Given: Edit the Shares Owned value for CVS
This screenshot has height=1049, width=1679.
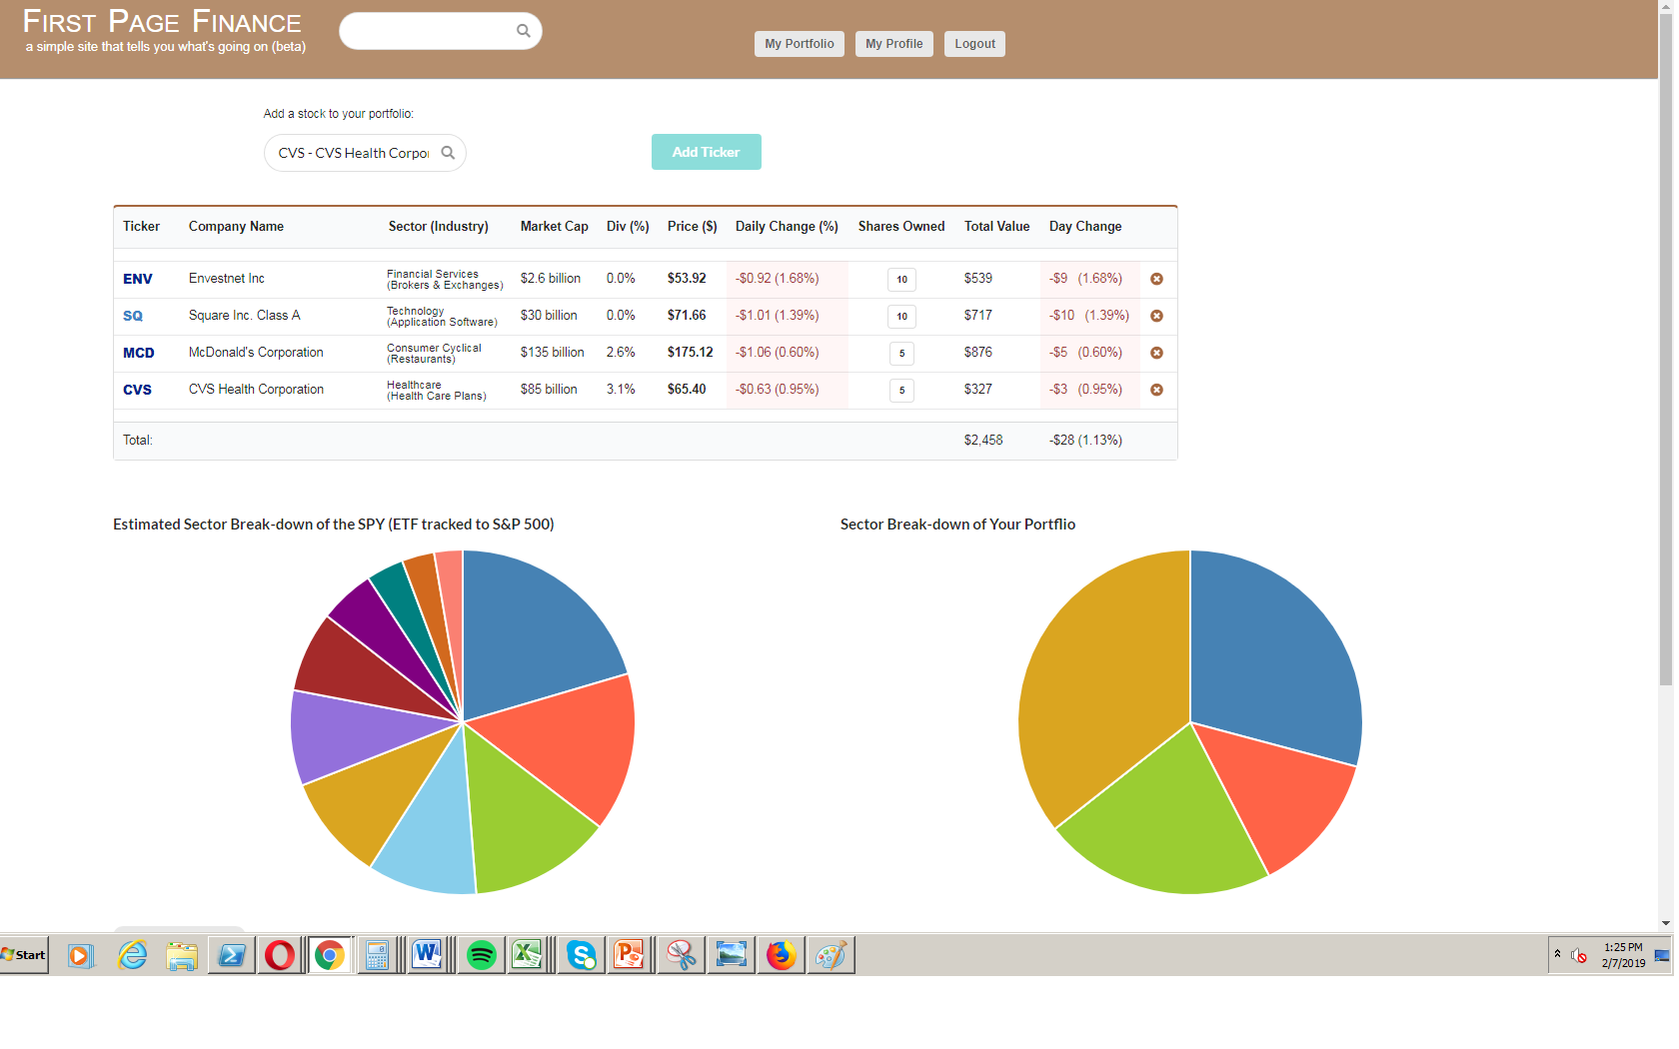Looking at the screenshot, I should (901, 391).
